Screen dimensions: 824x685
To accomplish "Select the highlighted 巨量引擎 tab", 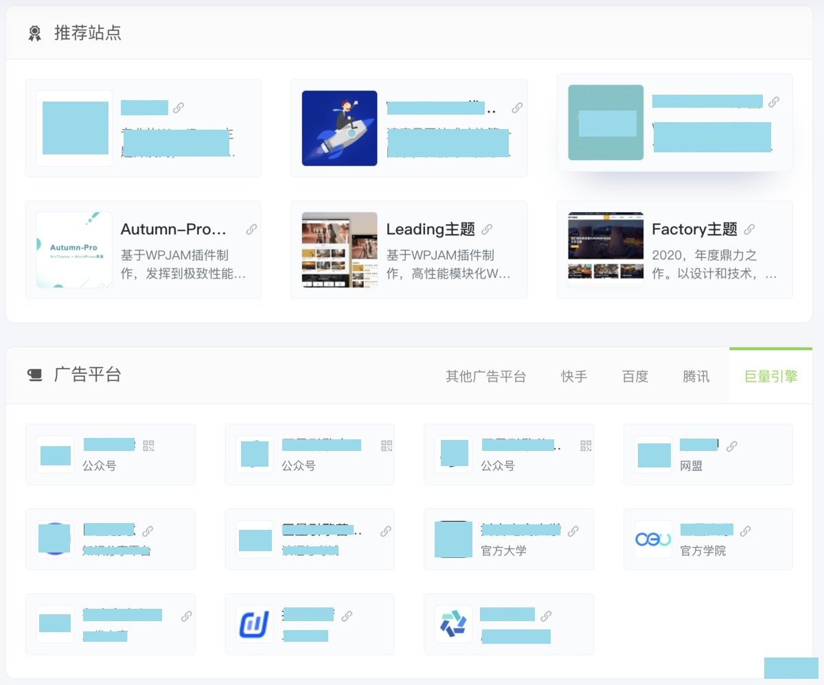I will coord(770,376).
